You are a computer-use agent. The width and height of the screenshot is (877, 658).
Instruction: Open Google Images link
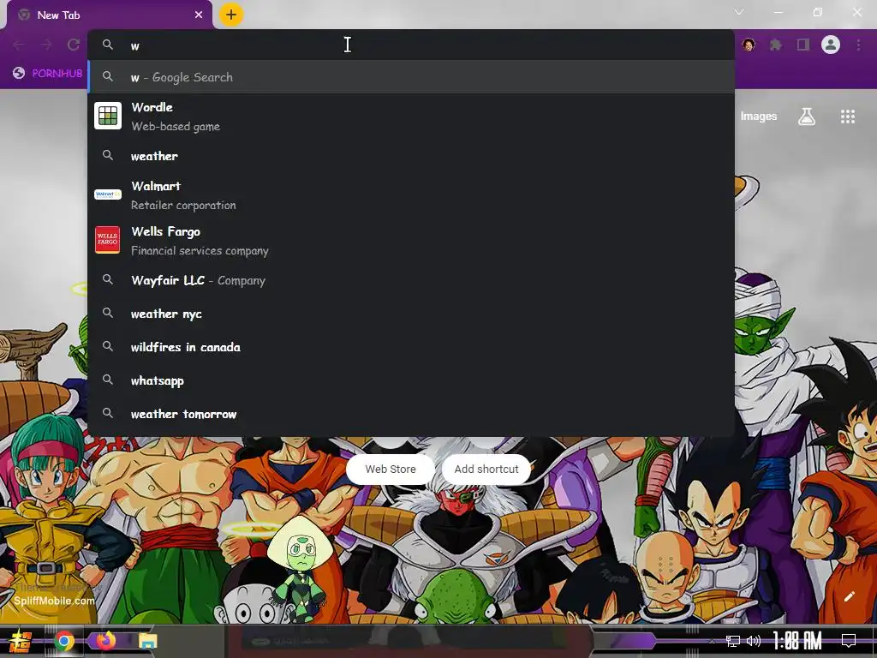pos(759,116)
